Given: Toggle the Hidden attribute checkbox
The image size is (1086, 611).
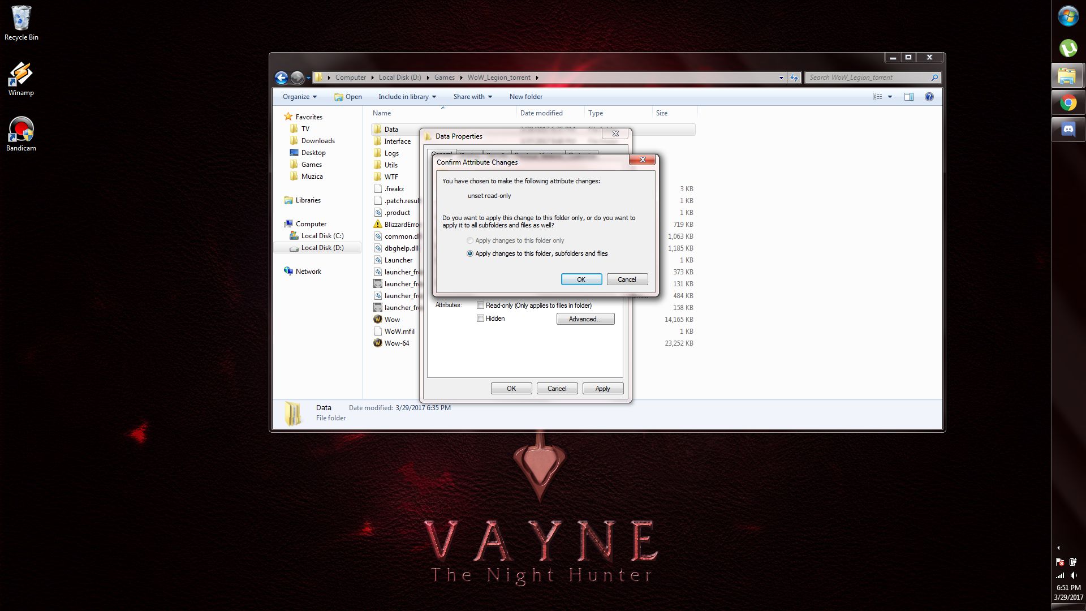Looking at the screenshot, I should 481,319.
